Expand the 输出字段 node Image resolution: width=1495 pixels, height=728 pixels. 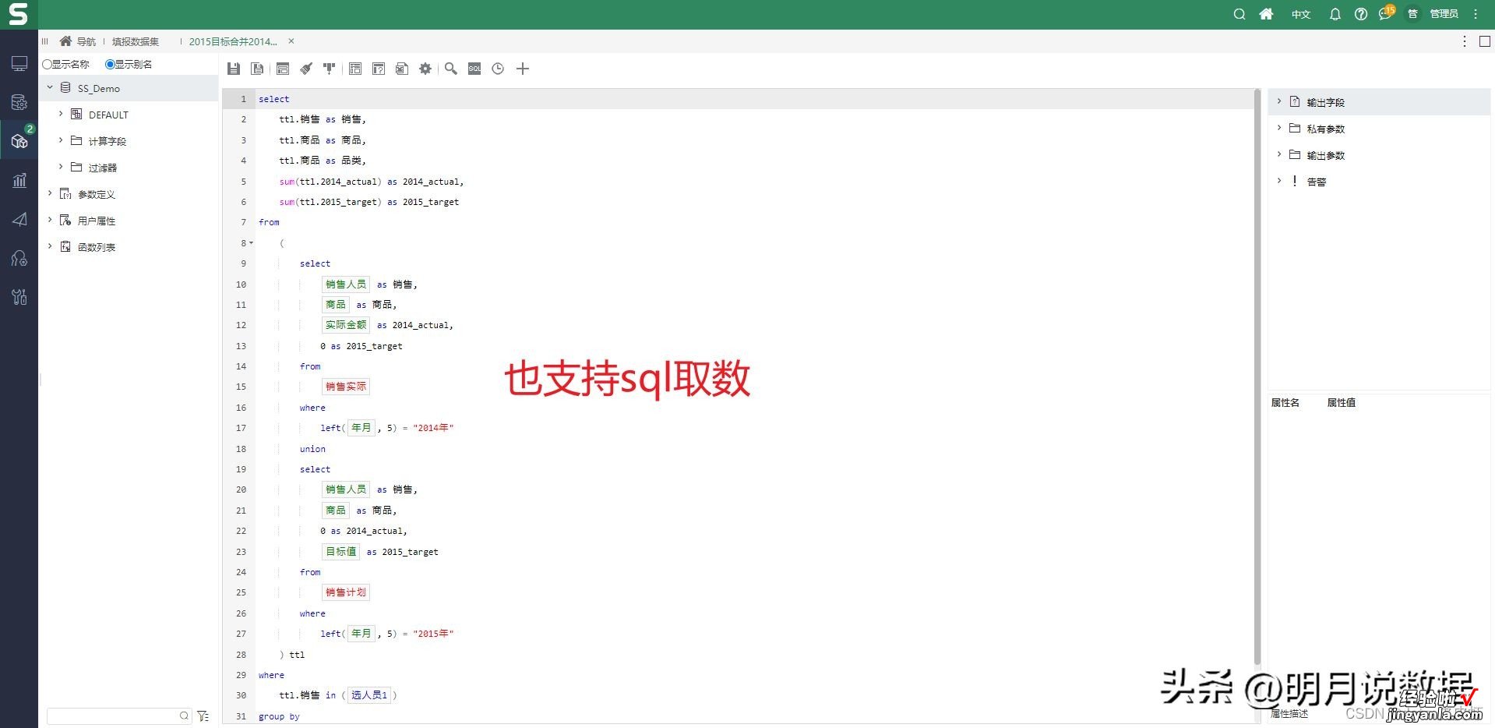(x=1279, y=101)
